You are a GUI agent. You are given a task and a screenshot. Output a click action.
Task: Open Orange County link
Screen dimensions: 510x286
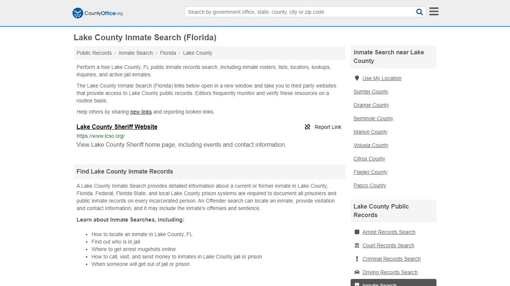click(x=371, y=105)
